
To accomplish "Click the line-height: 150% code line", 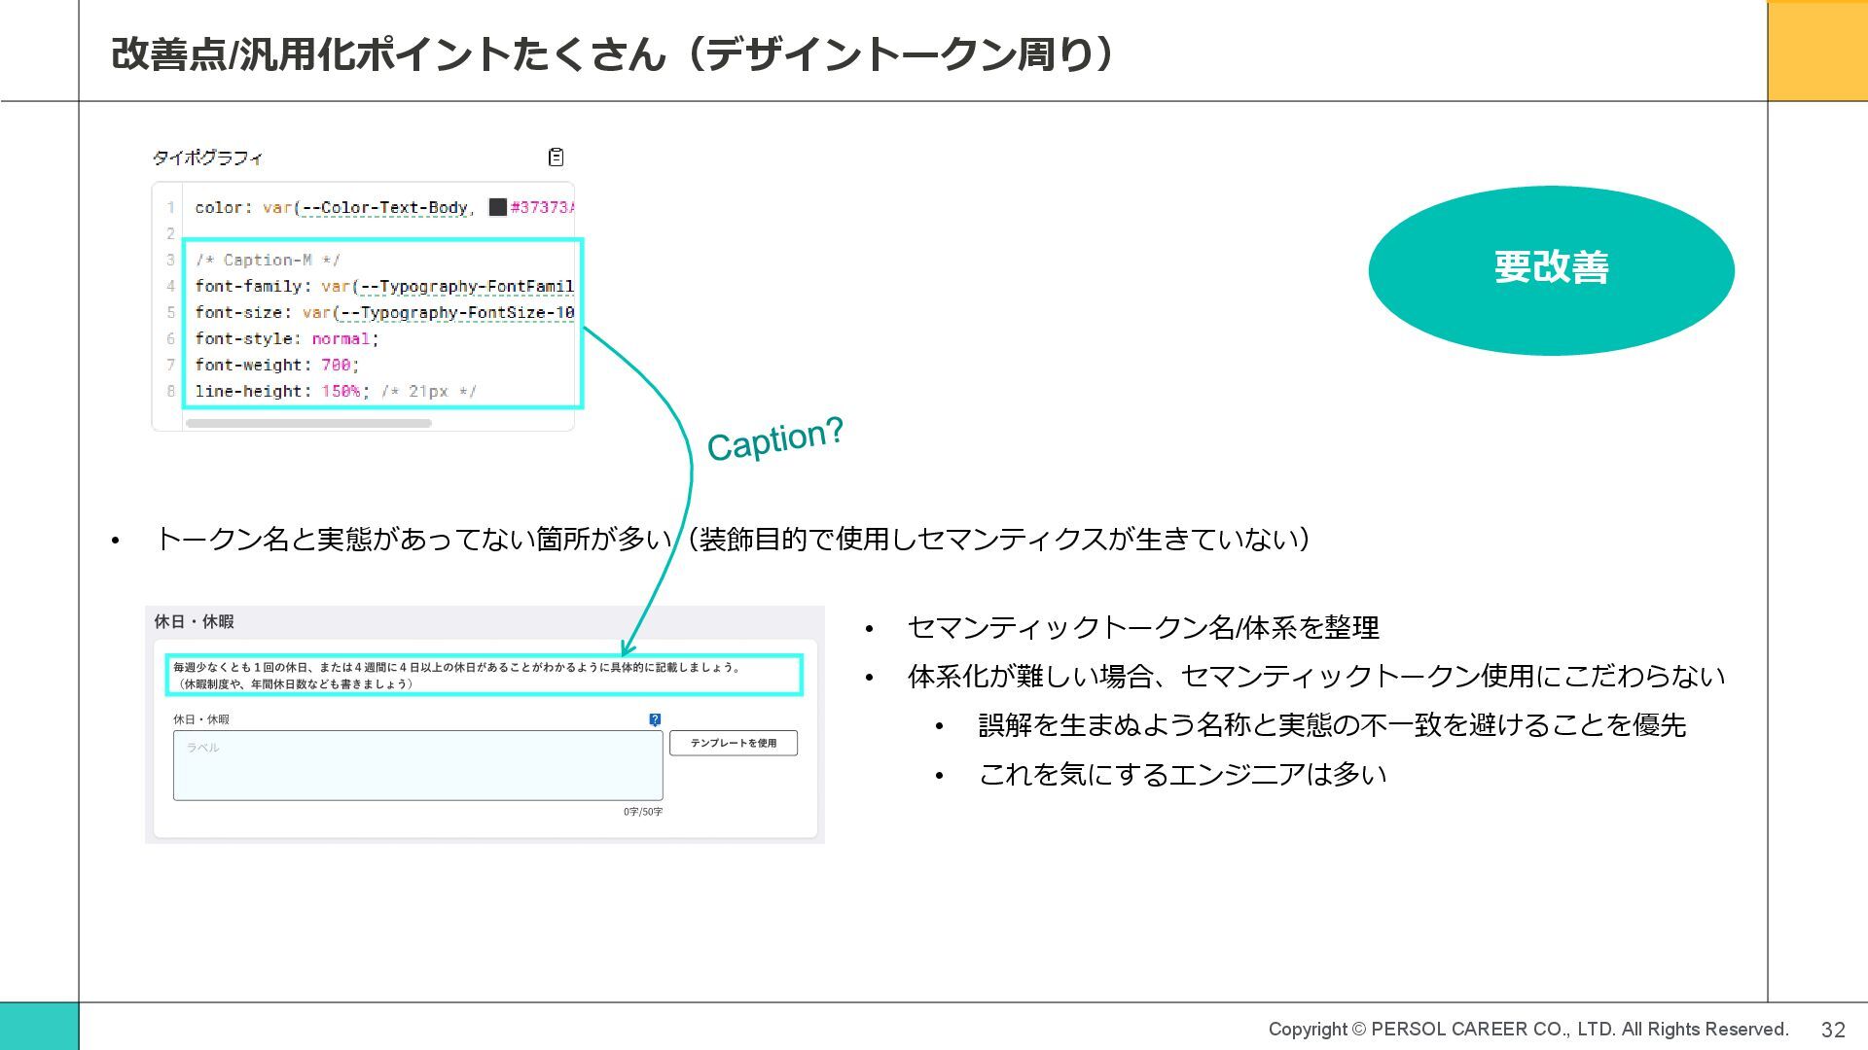I will coord(336,391).
